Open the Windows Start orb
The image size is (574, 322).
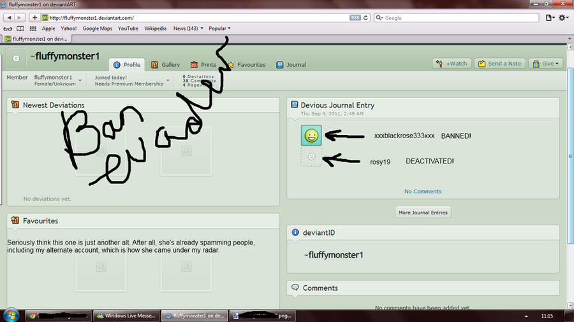coord(11,316)
